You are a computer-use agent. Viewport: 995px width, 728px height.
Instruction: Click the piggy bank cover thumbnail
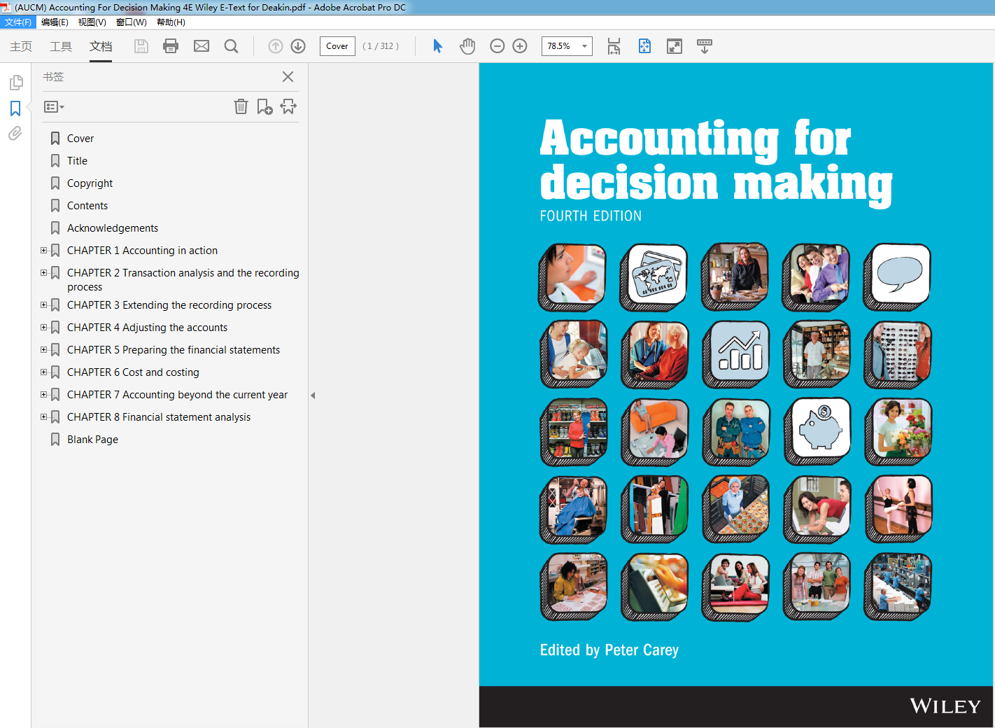coord(817,431)
